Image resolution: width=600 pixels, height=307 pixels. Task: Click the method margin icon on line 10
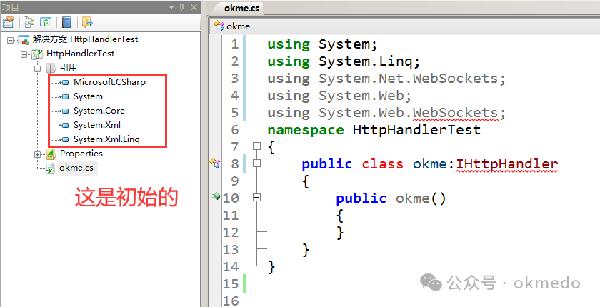216,196
